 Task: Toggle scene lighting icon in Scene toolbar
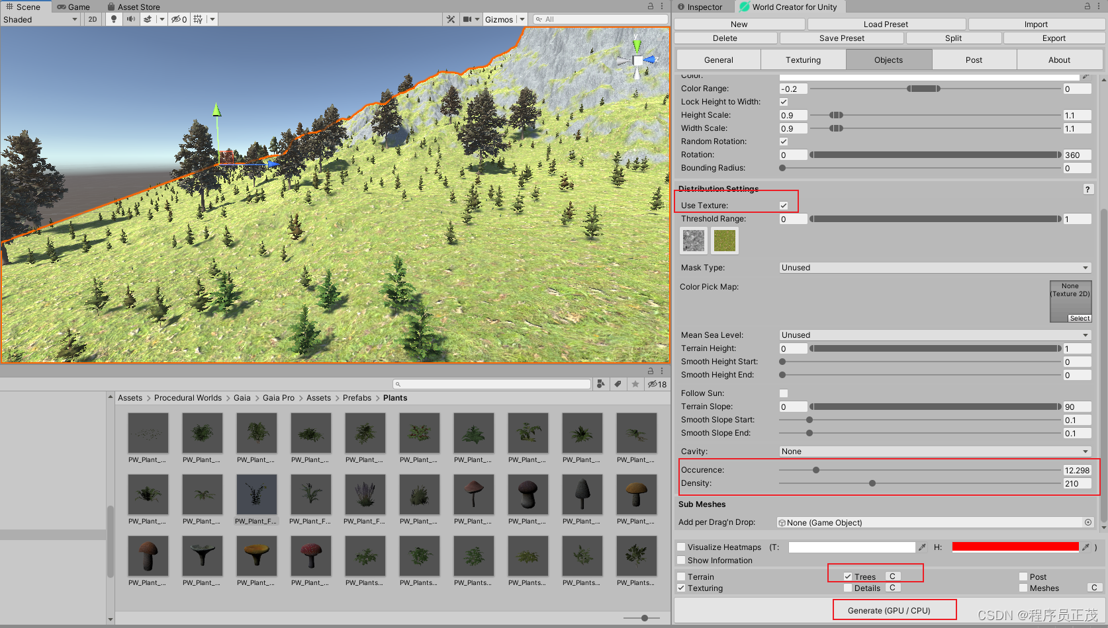[x=113, y=19]
